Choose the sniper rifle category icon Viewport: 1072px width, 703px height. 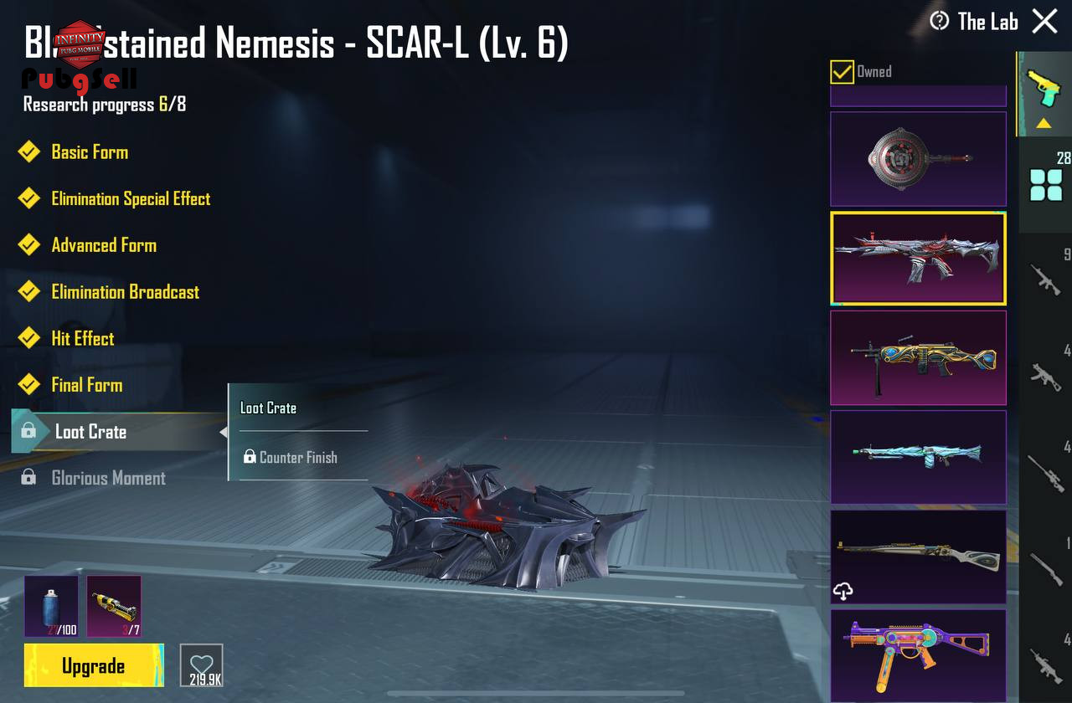(x=1046, y=473)
